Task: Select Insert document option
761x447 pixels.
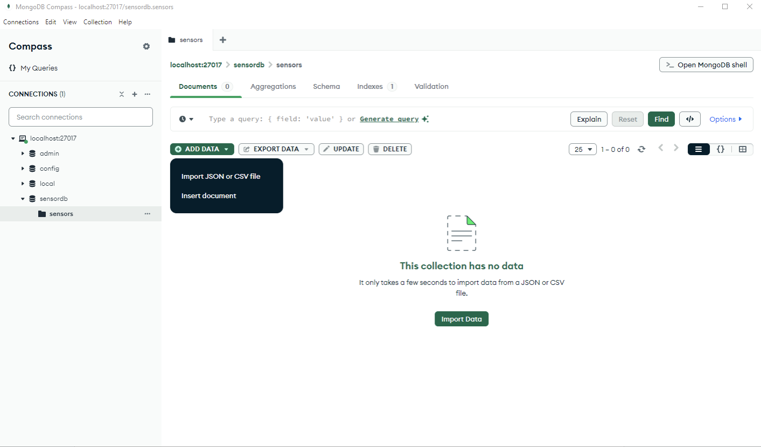Action: 209,195
